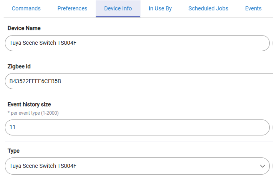Screen dimensions: 273x183
Task: Select the Device Info tab
Action: click(x=118, y=8)
